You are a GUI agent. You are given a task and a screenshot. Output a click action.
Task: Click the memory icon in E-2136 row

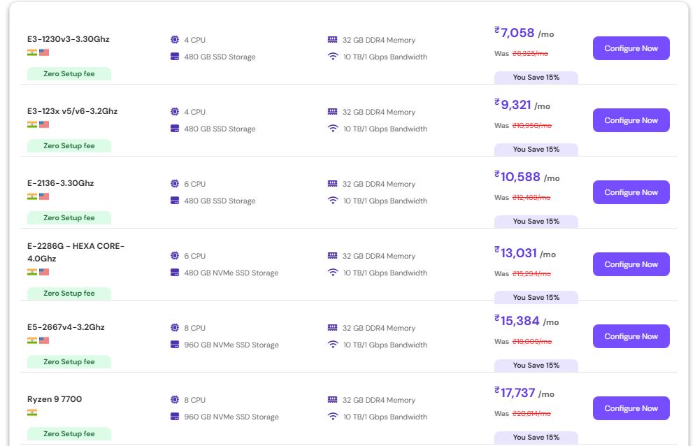tap(332, 184)
